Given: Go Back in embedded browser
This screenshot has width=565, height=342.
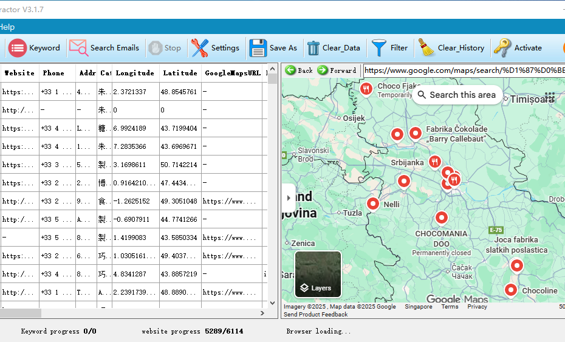Looking at the screenshot, I should coord(291,70).
